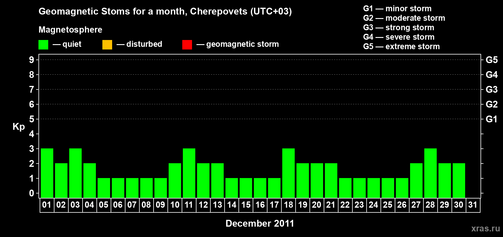Click day label 16 on the date axis
503x237 pixels.
260,205
